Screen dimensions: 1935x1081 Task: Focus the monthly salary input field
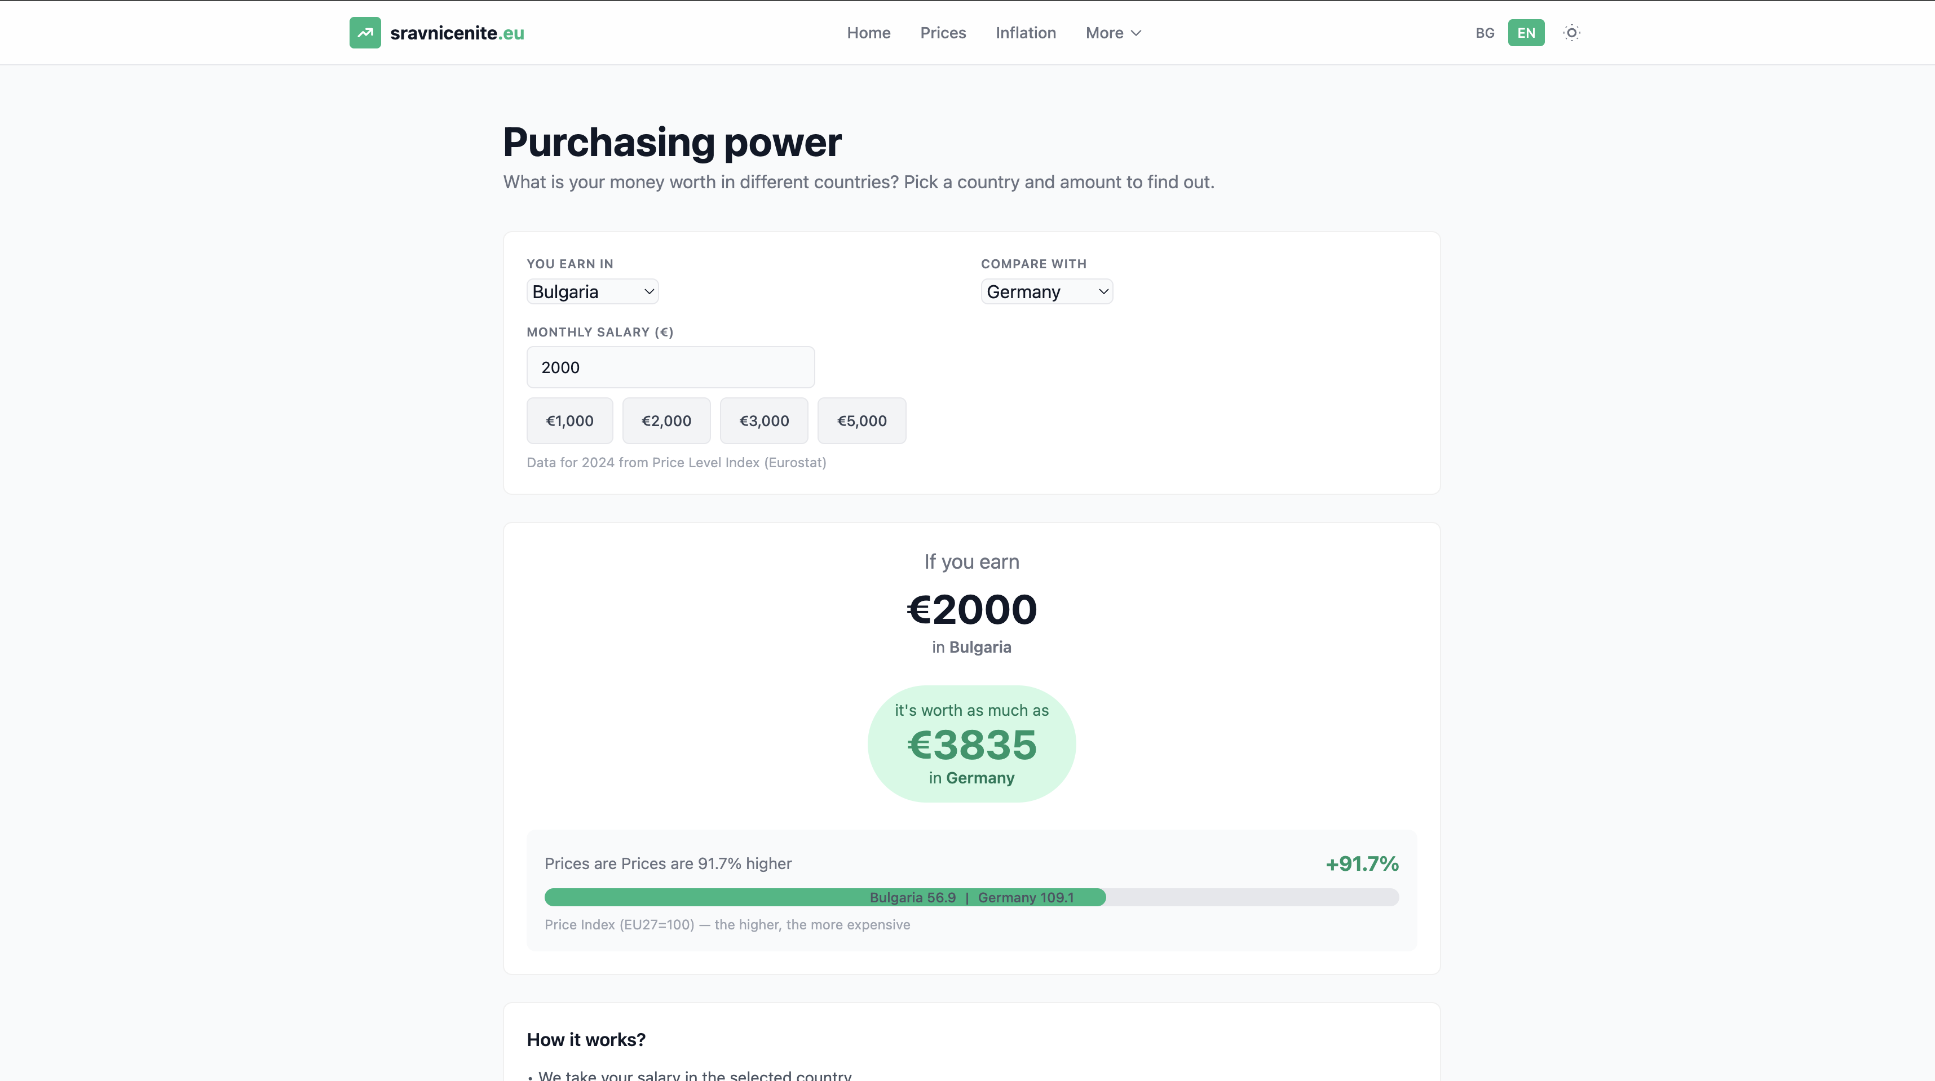point(671,367)
